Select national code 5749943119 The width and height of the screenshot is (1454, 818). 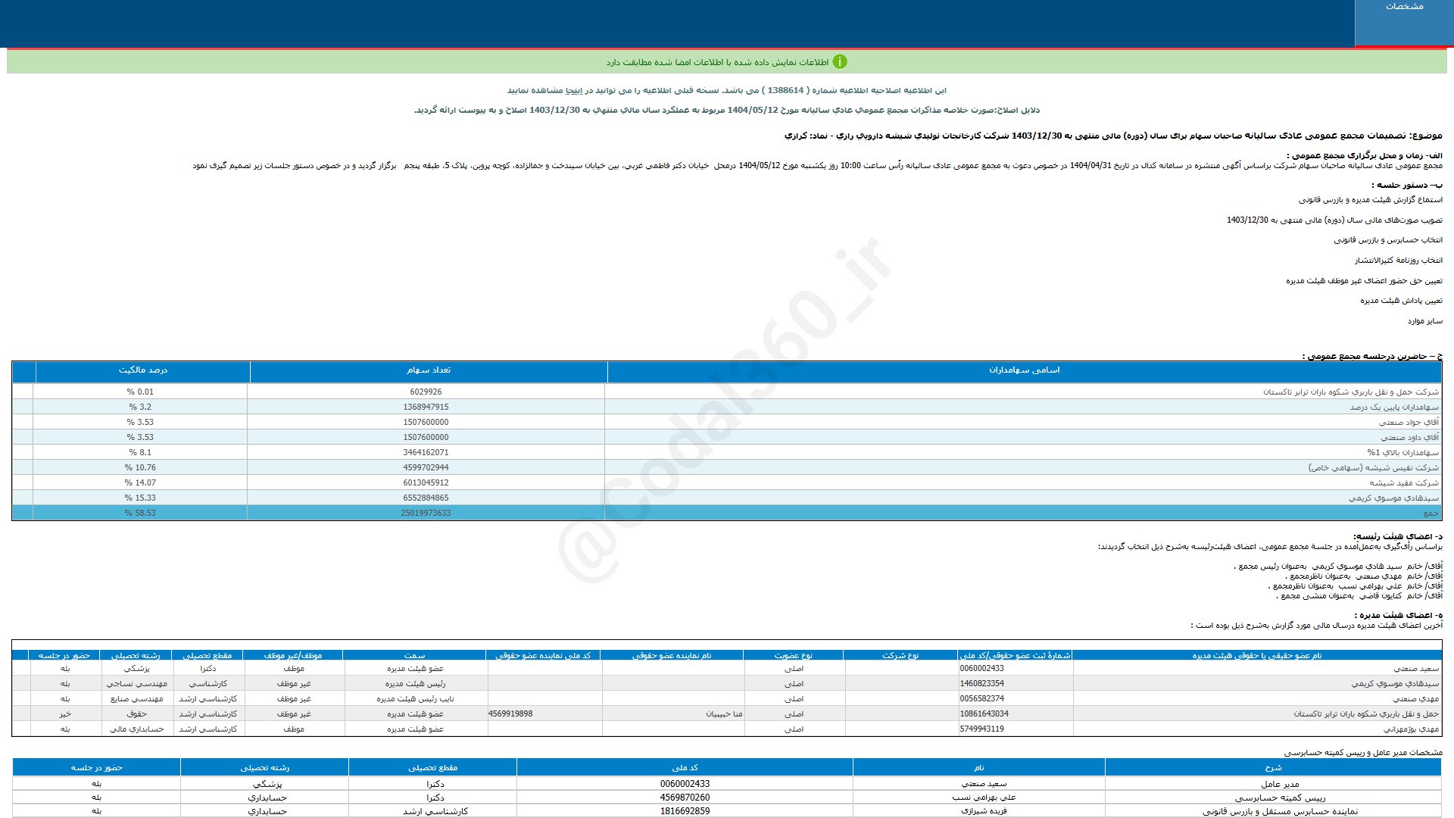click(x=981, y=729)
